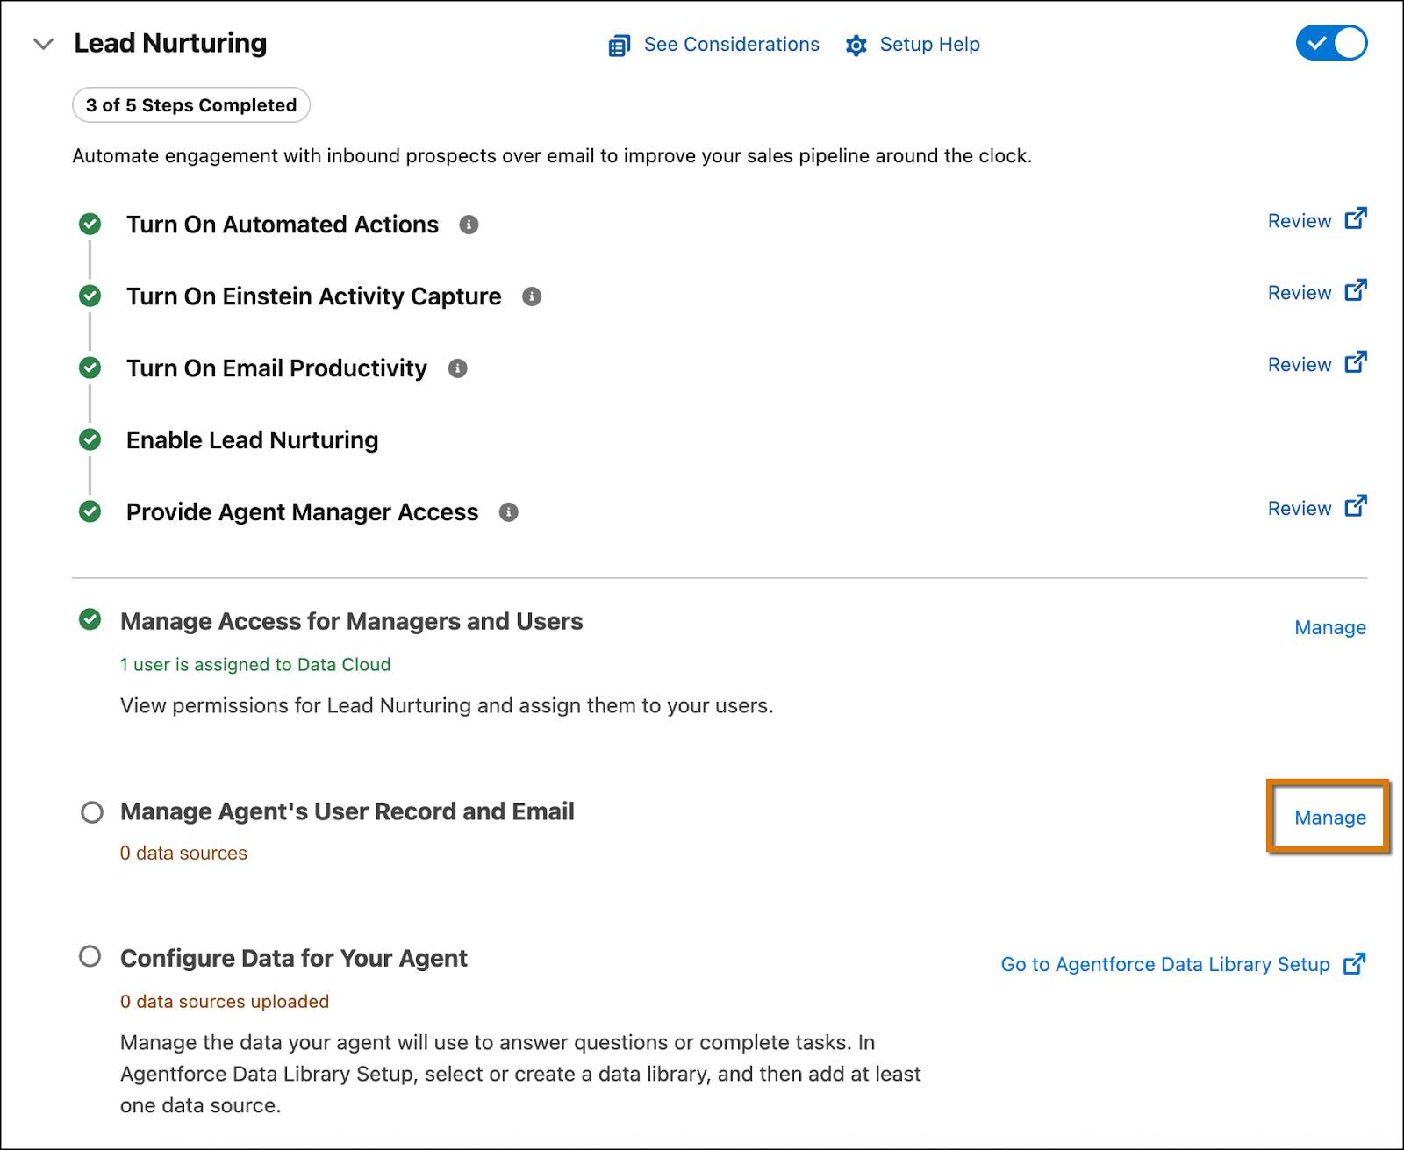The image size is (1404, 1150).
Task: Click the green checkmark beside Enable Lead Nurturing
Action: pyautogui.click(x=90, y=440)
